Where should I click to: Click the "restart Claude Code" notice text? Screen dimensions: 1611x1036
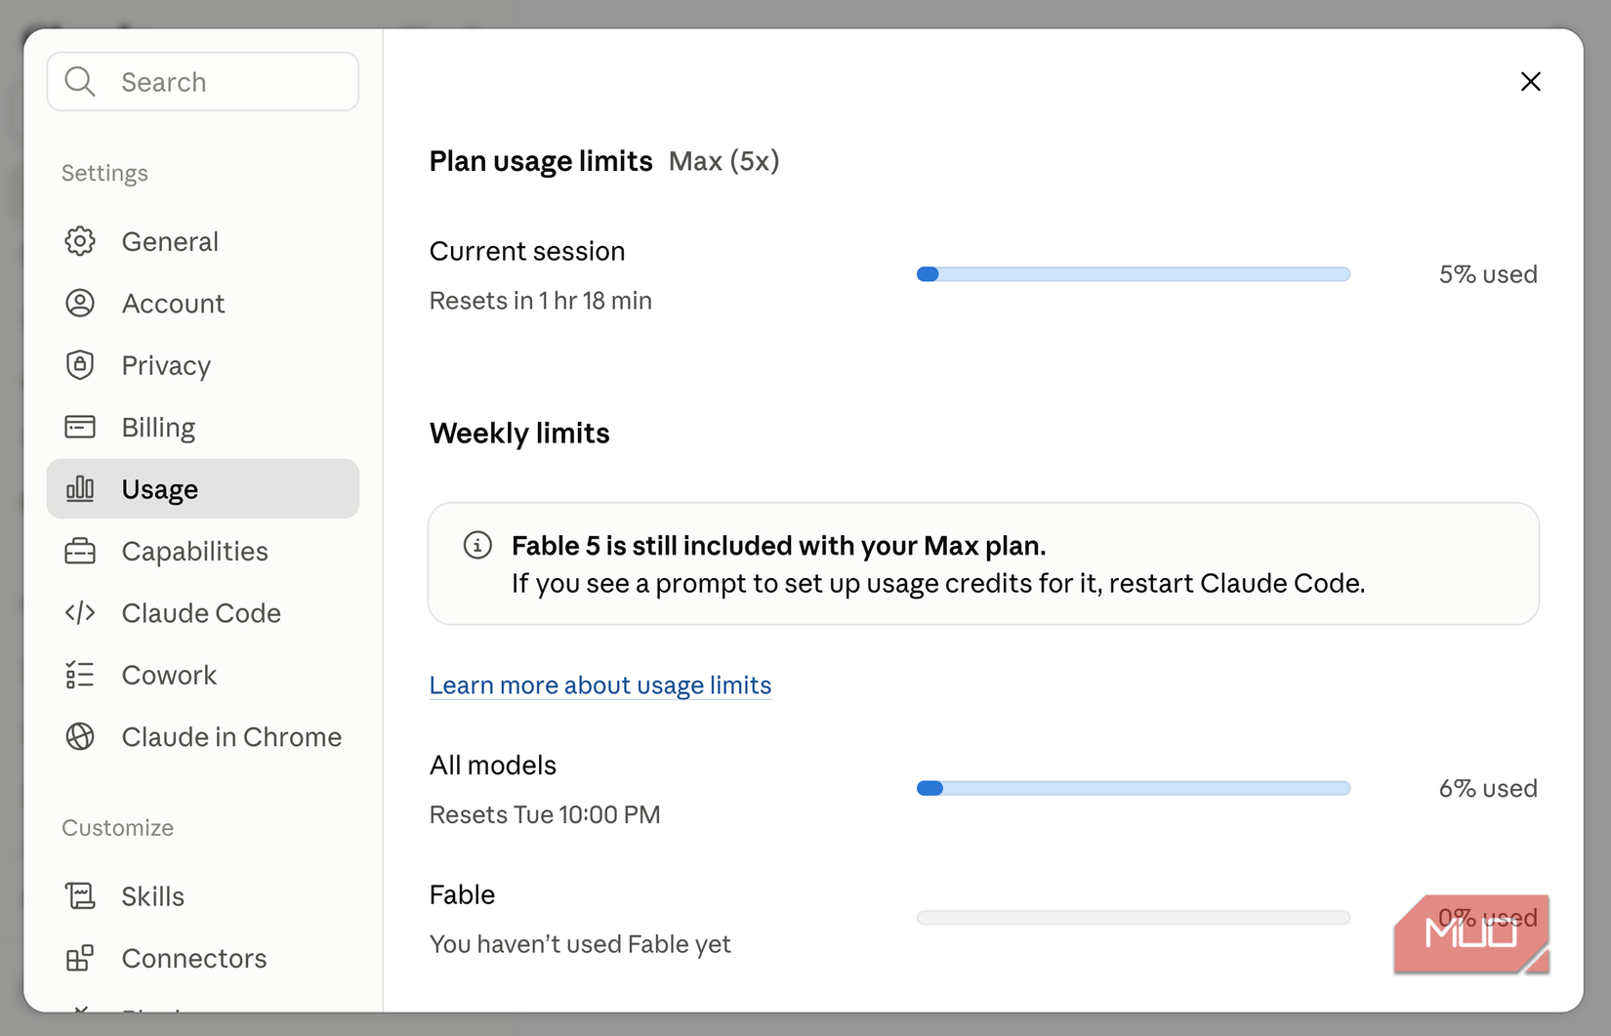pos(1236,583)
